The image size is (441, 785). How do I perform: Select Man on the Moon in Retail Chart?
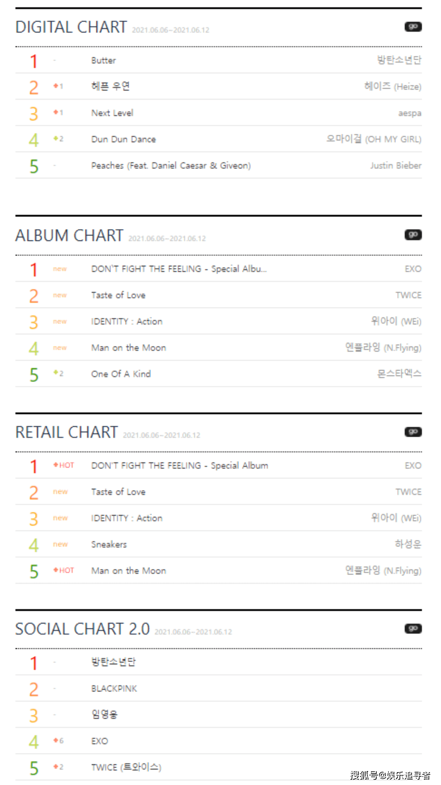pyautogui.click(x=129, y=571)
